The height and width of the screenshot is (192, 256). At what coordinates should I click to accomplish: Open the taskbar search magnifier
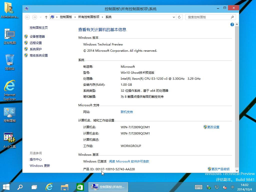[20, 187]
